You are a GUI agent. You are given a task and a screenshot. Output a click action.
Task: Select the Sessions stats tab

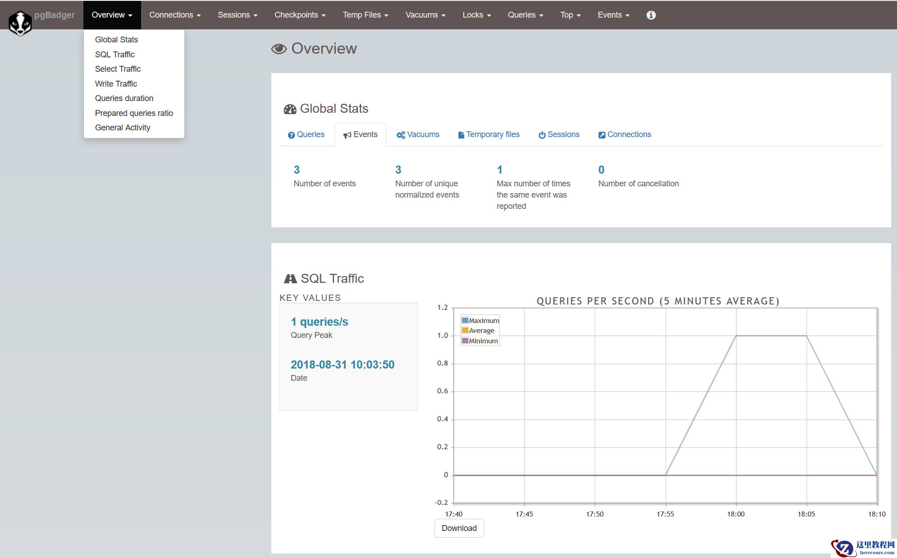[559, 134]
